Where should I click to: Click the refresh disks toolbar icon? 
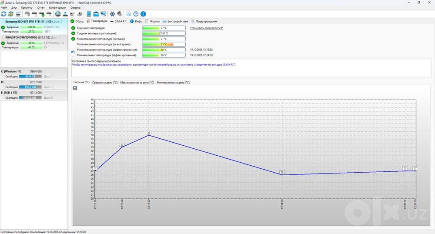(x=3, y=14)
